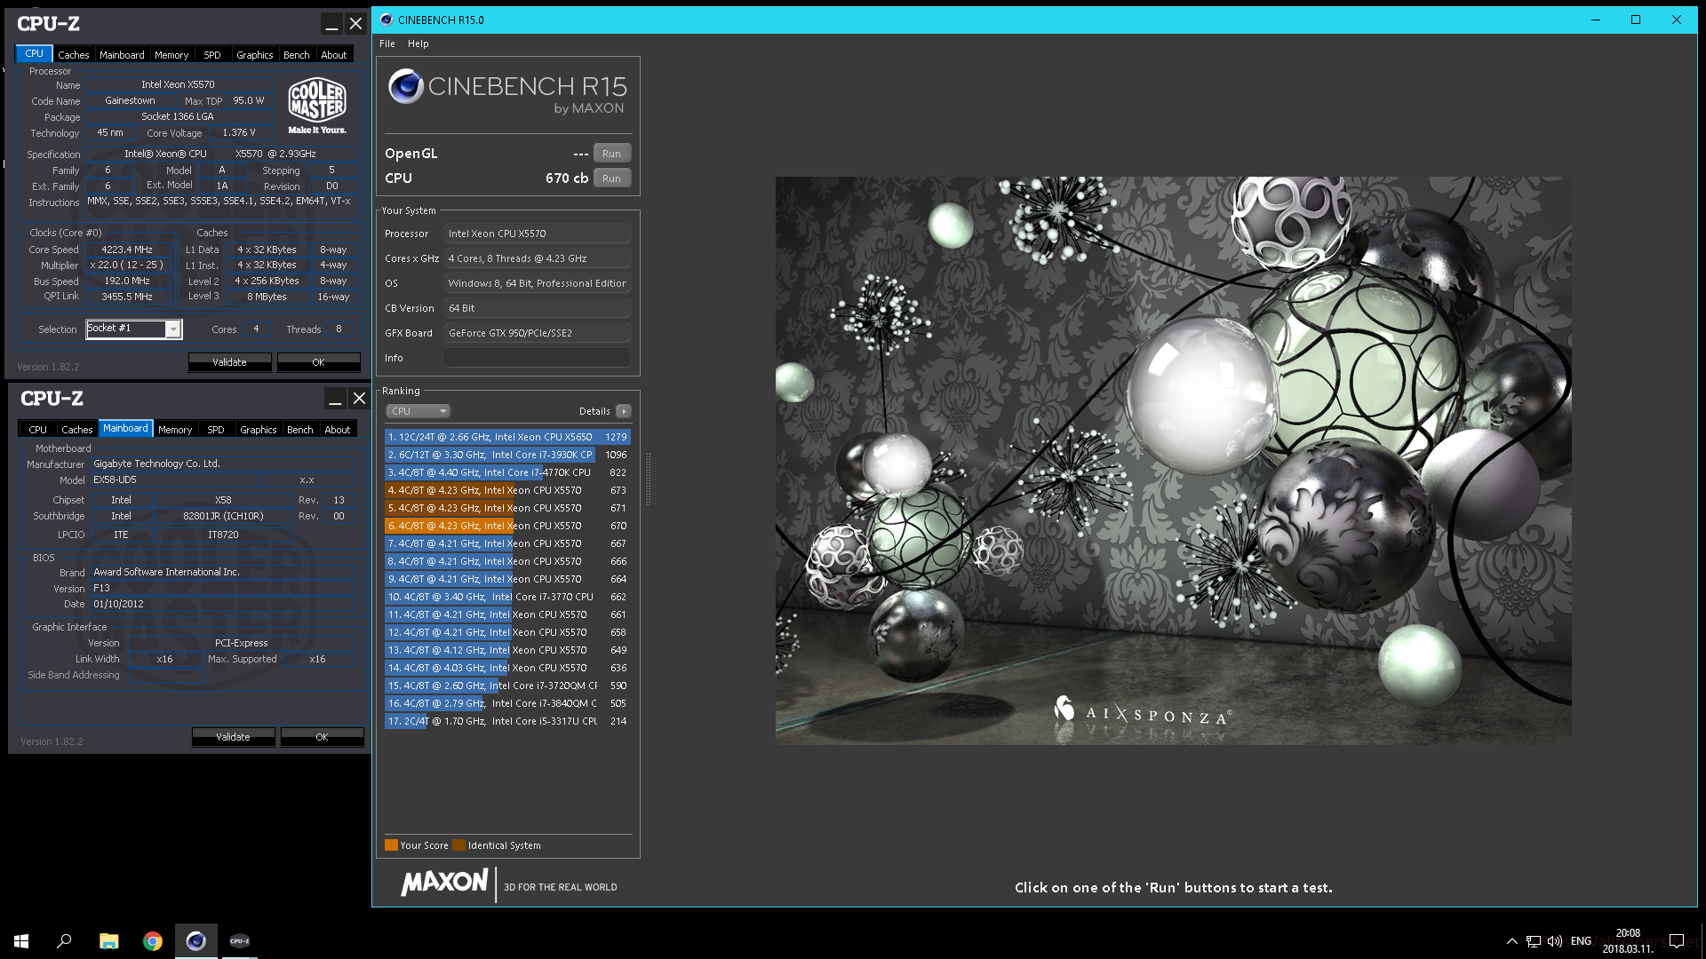Open Mainboard tab in top CPU-Z window
Viewport: 1706px width, 959px height.
pyautogui.click(x=122, y=55)
